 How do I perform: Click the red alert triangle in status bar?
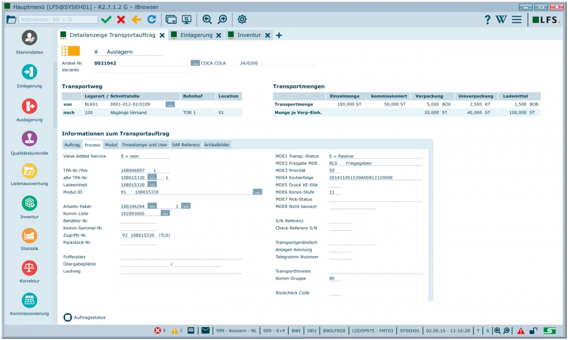click(521, 331)
